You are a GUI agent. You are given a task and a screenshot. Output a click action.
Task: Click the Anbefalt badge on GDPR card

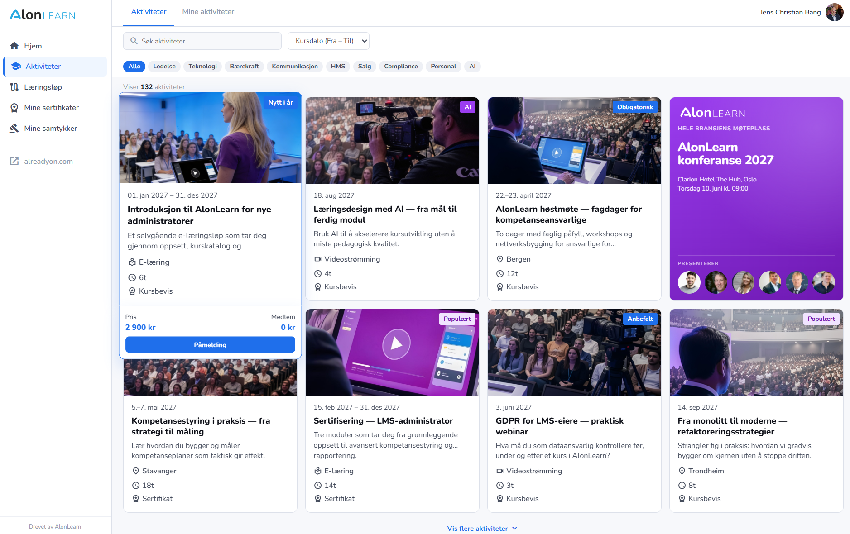[x=640, y=319]
